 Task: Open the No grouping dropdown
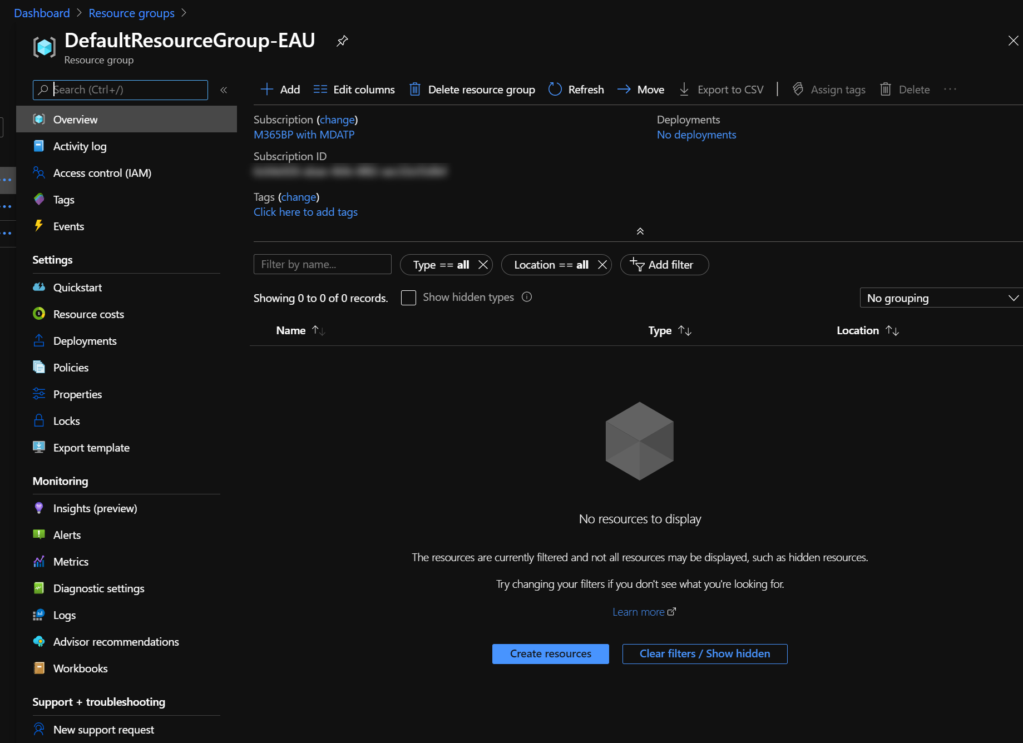pos(941,298)
